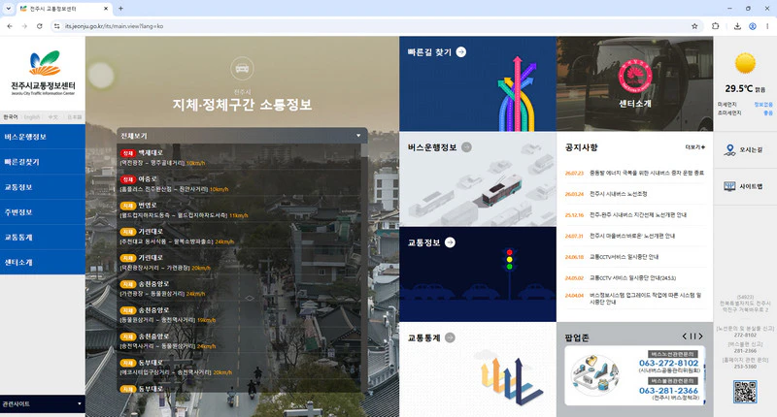Click the statistics bar arrows illustration
Viewport: 777px width, 417px height.
[512, 381]
